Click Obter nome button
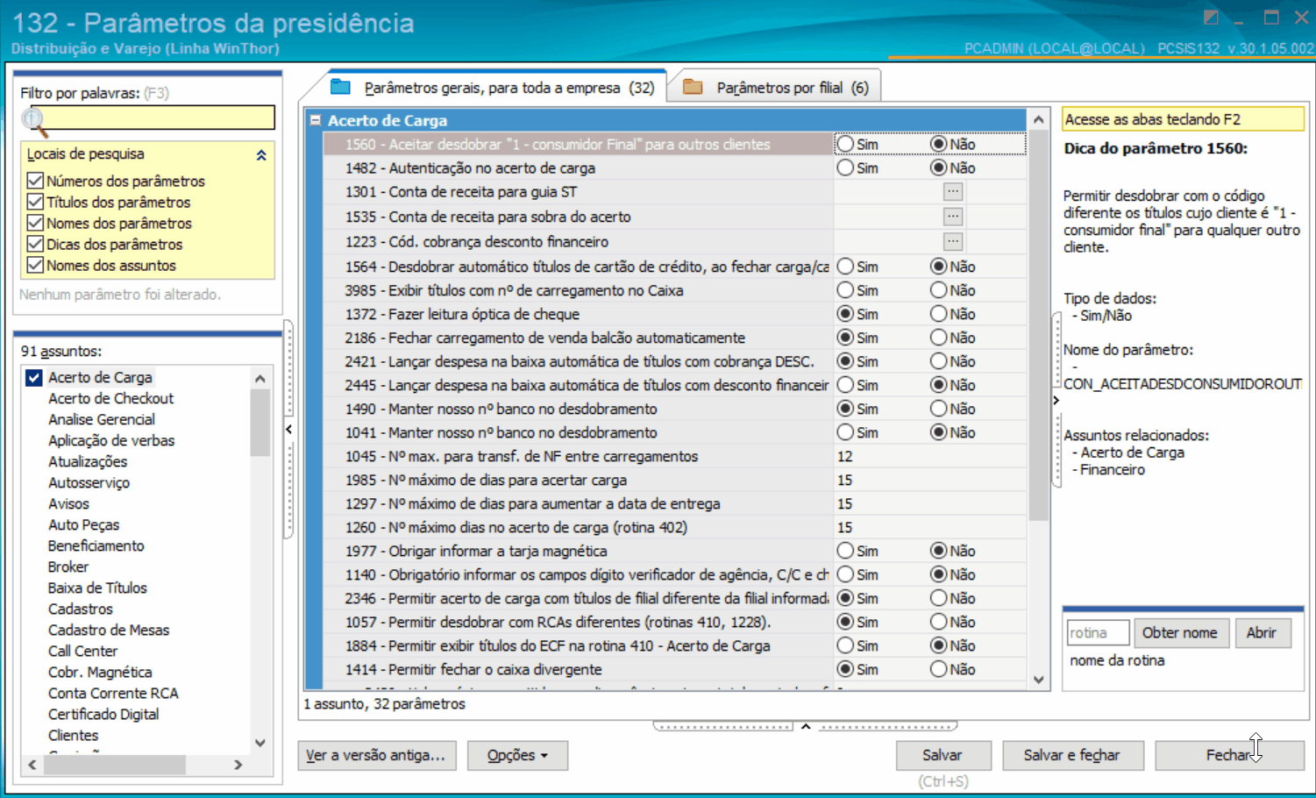The width and height of the screenshot is (1316, 798). click(x=1179, y=633)
